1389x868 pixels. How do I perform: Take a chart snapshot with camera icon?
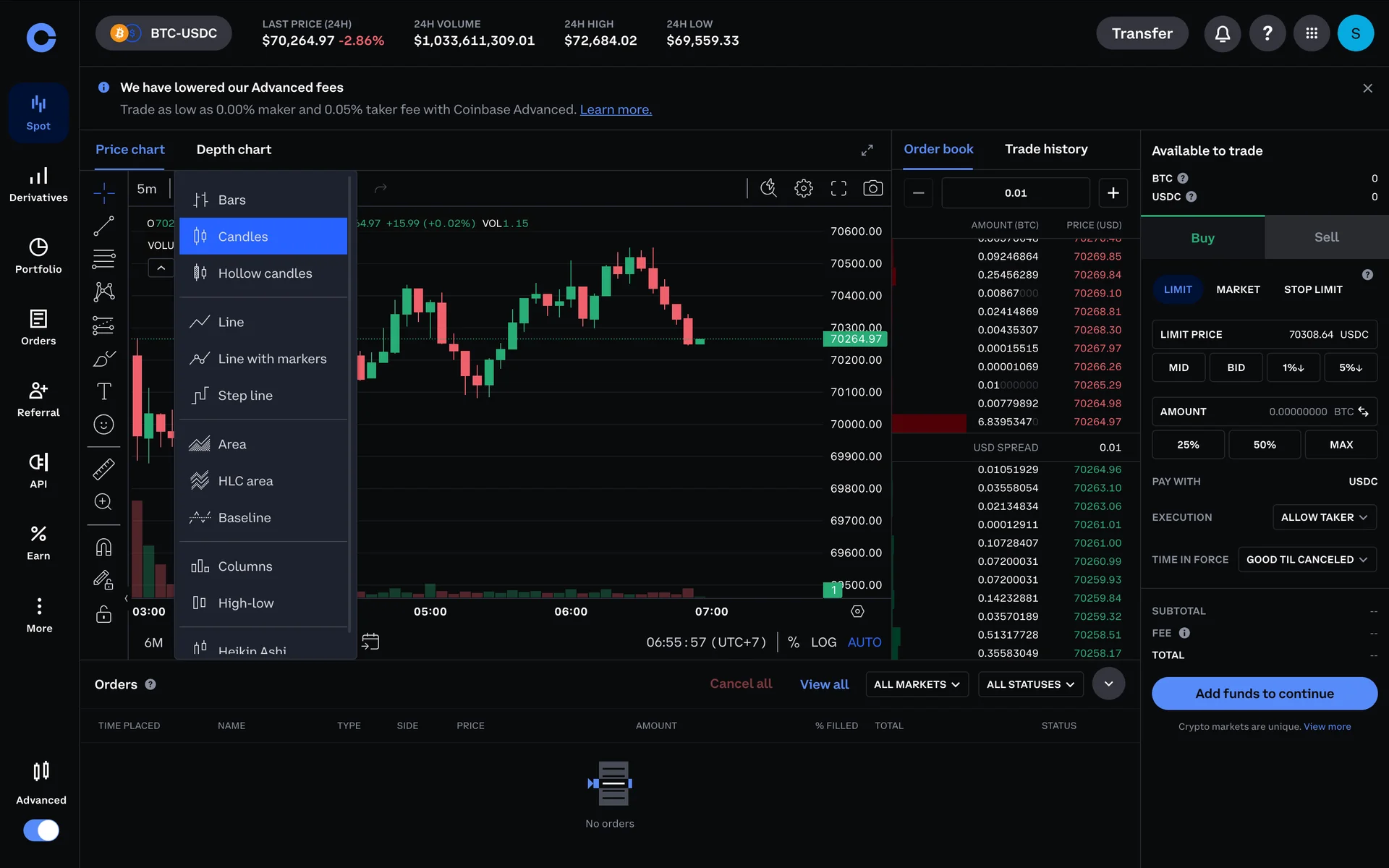coord(873,189)
